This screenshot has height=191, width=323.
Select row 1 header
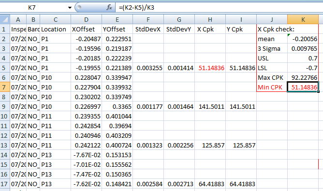point(5,29)
